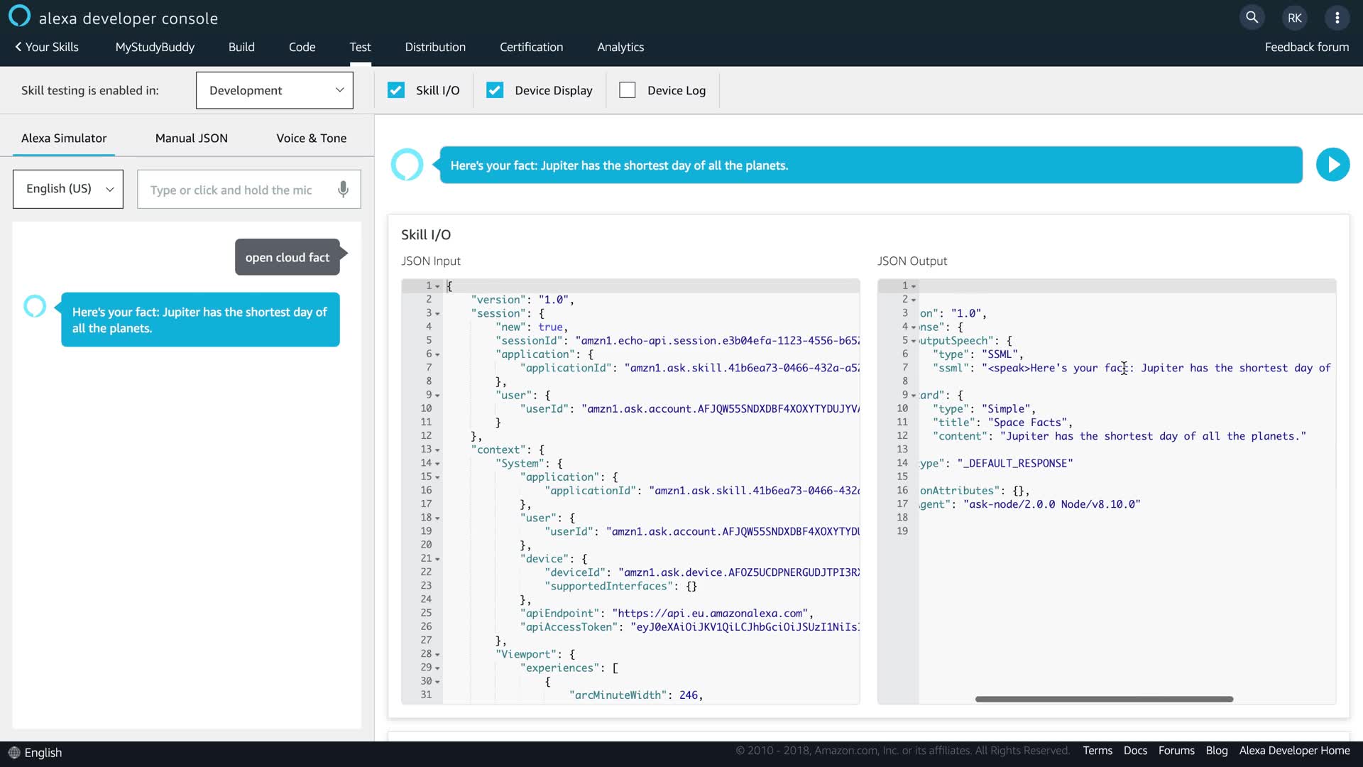1363x767 pixels.
Task: Click the globe language icon in footer
Action: (13, 753)
